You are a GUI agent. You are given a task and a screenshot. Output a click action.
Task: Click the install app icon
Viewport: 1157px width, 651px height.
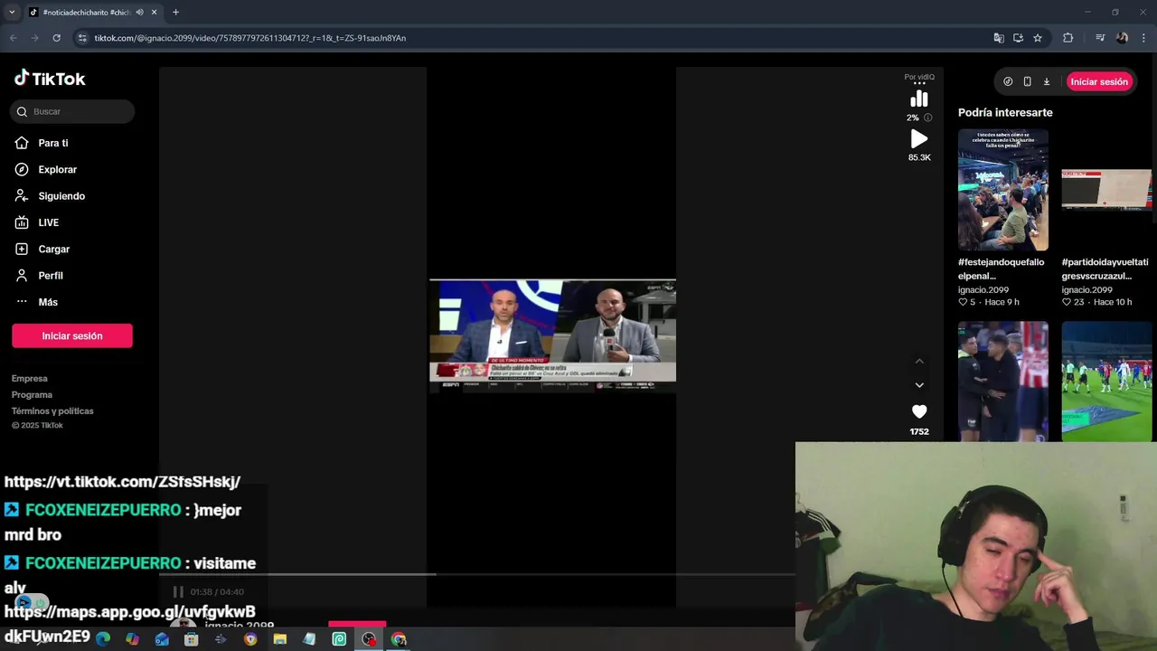click(1018, 38)
